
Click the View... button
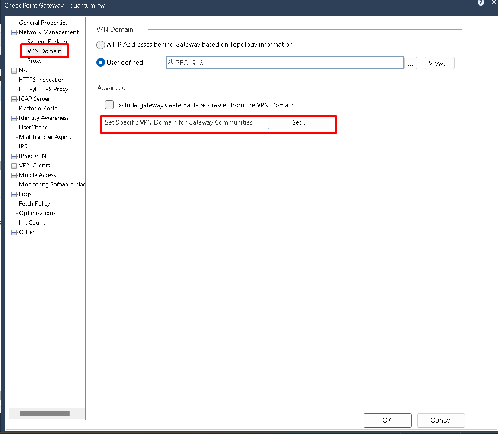point(439,63)
